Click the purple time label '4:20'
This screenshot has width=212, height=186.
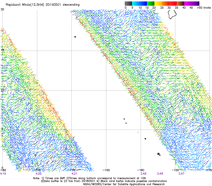coord(39,174)
